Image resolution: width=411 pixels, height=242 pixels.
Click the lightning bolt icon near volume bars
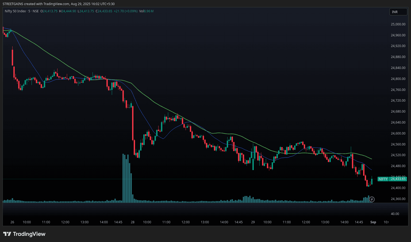pyautogui.click(x=372, y=199)
